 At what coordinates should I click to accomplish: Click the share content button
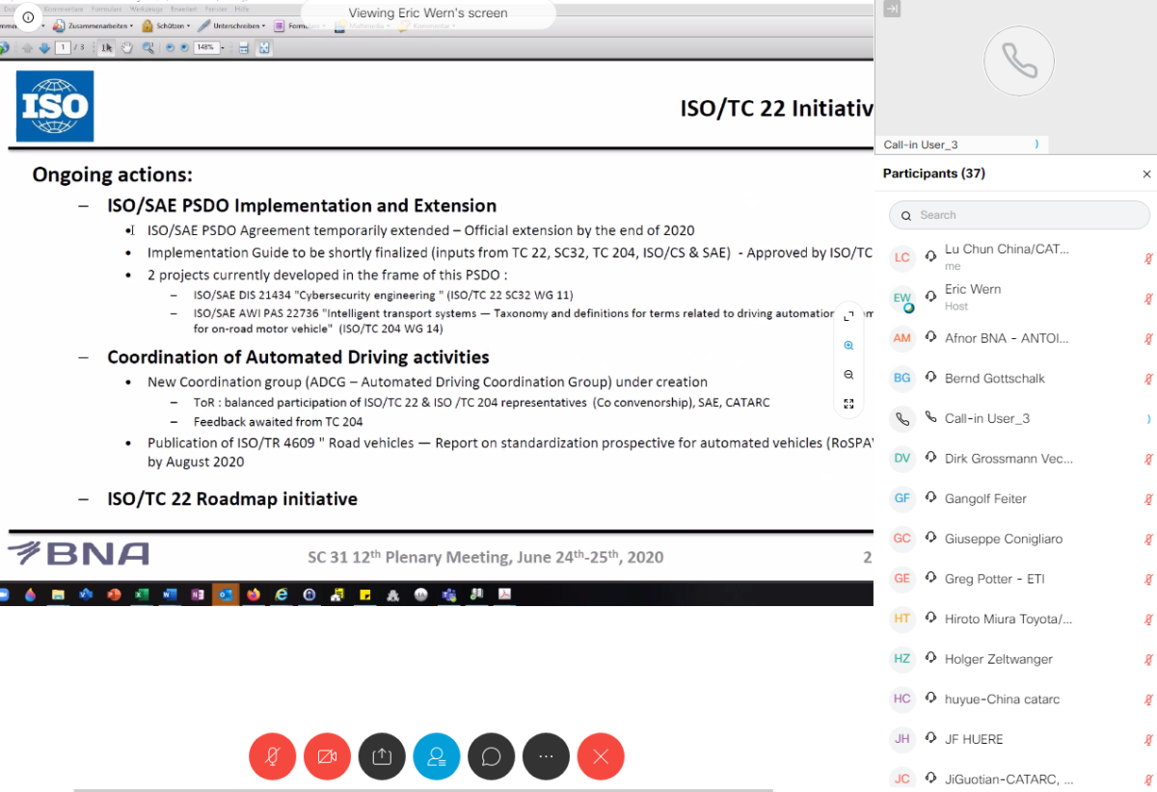382,756
